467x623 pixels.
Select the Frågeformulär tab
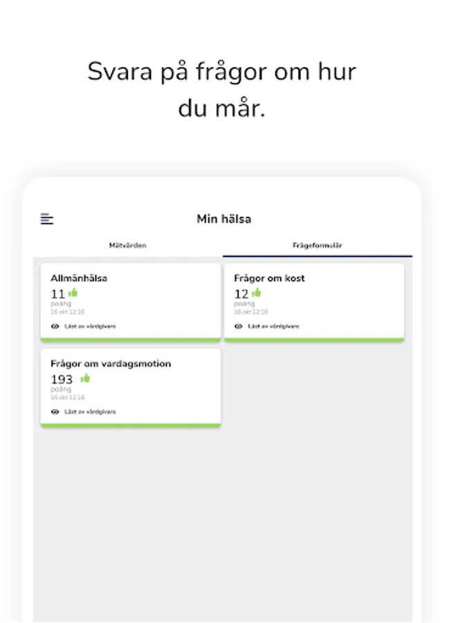click(x=317, y=245)
